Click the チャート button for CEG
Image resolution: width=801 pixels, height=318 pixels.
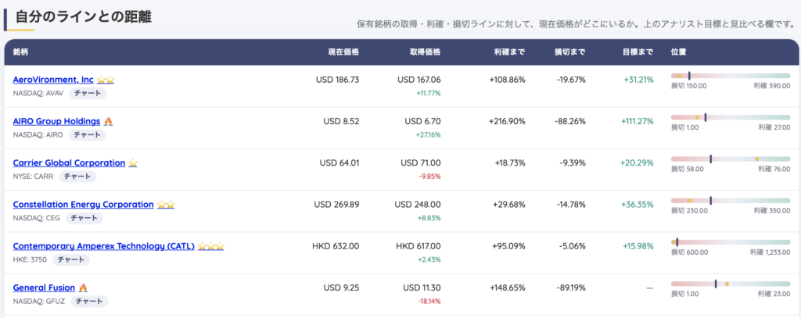coord(84,219)
